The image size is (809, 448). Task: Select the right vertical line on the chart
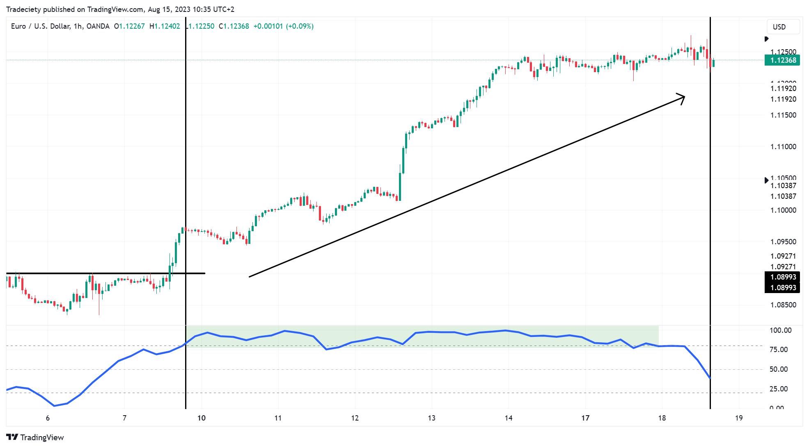click(711, 164)
